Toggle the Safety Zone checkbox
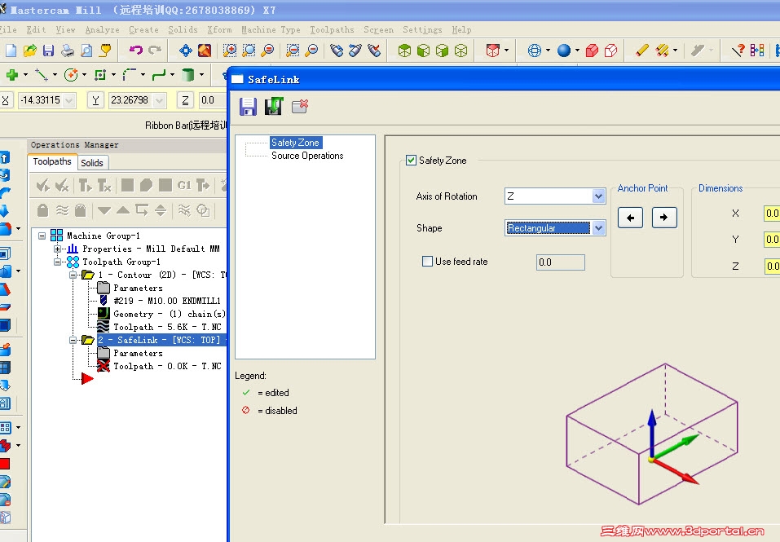This screenshot has height=542, width=780. [x=411, y=160]
